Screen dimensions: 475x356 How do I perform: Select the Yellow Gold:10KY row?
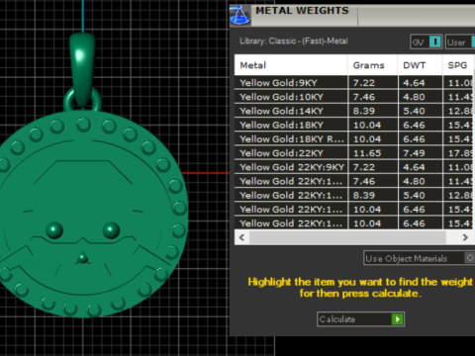(353, 97)
